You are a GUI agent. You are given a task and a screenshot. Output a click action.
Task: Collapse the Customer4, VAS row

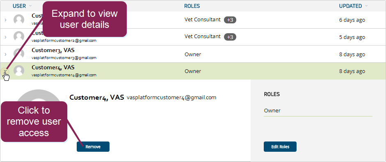point(5,71)
